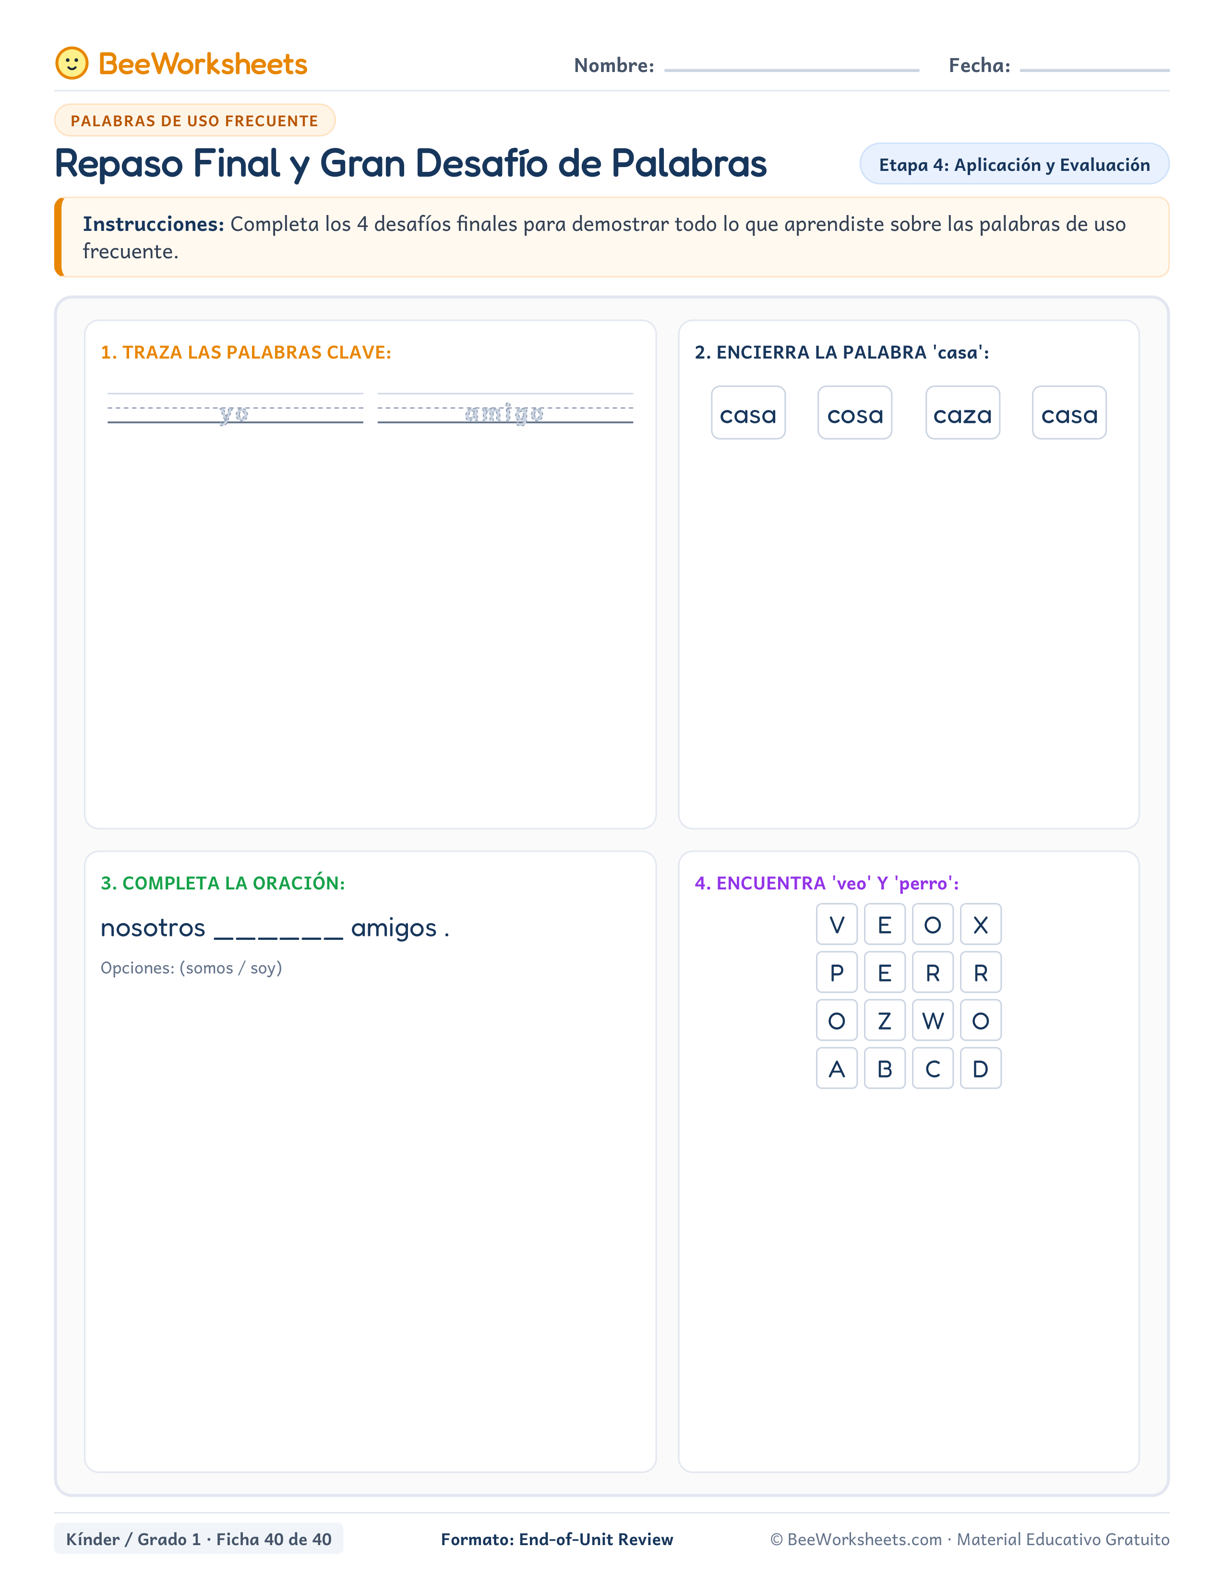
Task: Select the 'caza' word card
Action: (x=962, y=413)
